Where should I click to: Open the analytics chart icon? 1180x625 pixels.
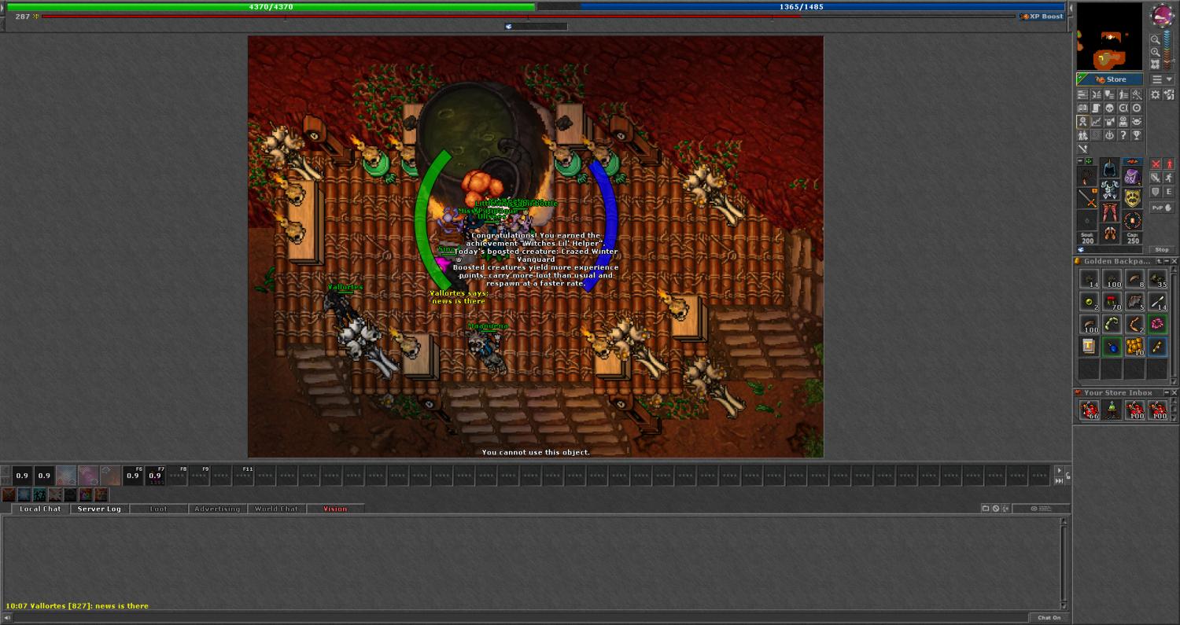pyautogui.click(x=1096, y=121)
